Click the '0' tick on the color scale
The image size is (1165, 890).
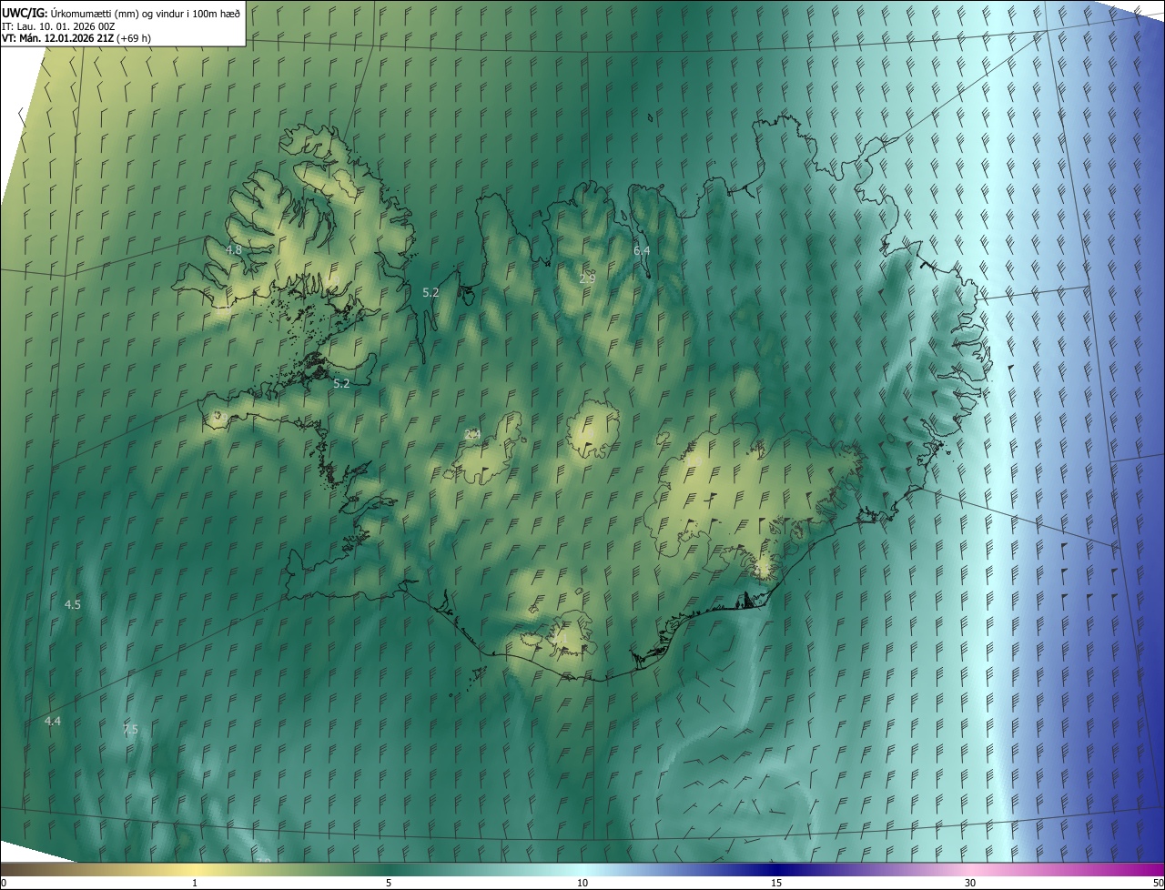[x=3, y=883]
